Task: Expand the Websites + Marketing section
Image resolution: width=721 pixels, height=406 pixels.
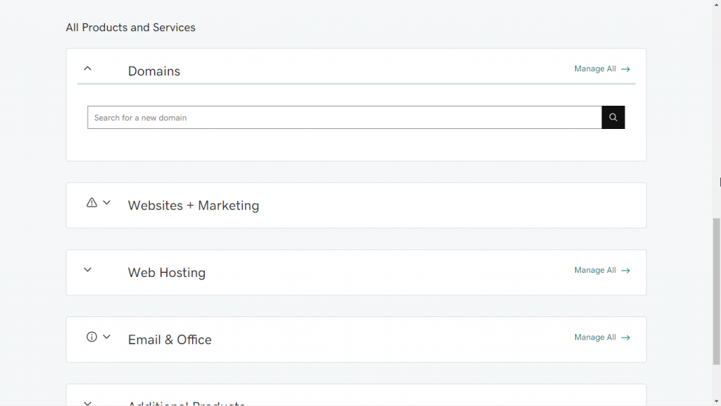Action: click(106, 202)
